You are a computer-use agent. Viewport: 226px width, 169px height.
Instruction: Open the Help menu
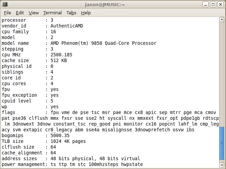[x=86, y=13]
